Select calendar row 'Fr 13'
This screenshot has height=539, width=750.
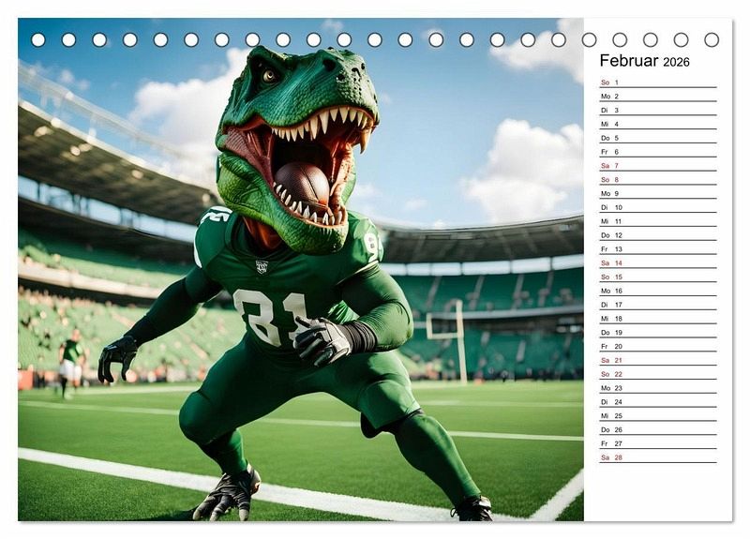[x=658, y=248]
